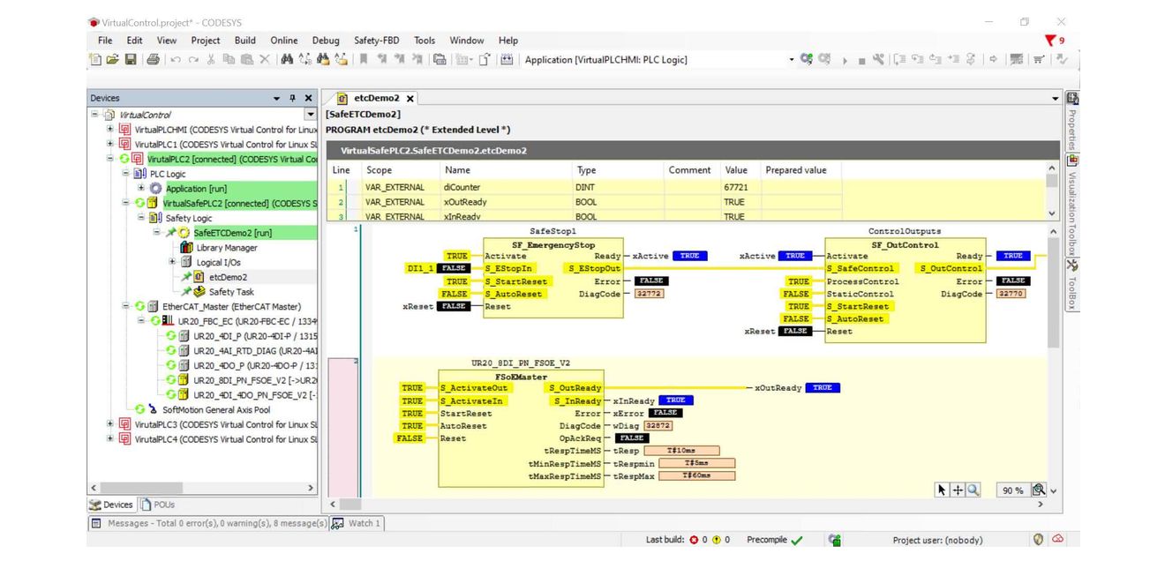The width and height of the screenshot is (1165, 561).
Task: Click the Open Project folder icon
Action: [112, 60]
